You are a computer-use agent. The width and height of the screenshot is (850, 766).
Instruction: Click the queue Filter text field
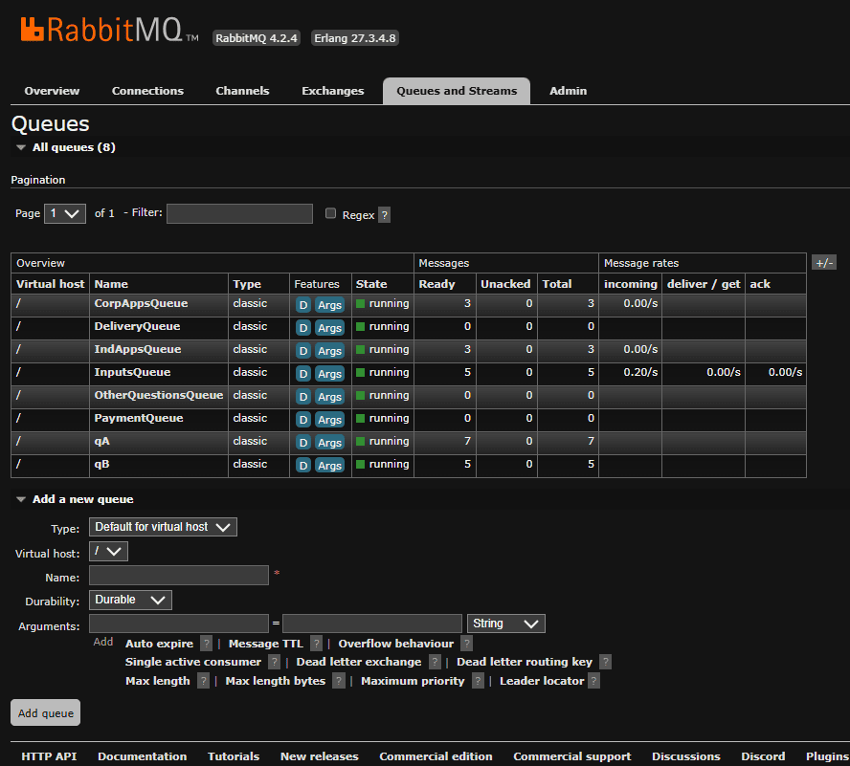[x=239, y=213]
